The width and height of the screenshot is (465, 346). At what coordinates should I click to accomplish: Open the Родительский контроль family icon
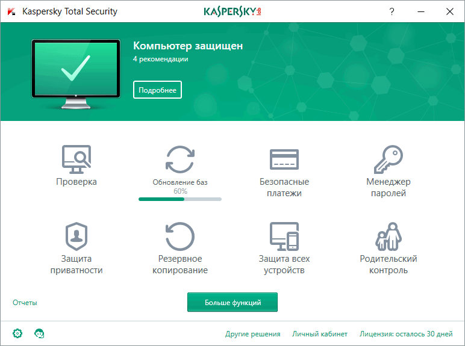pyautogui.click(x=388, y=236)
